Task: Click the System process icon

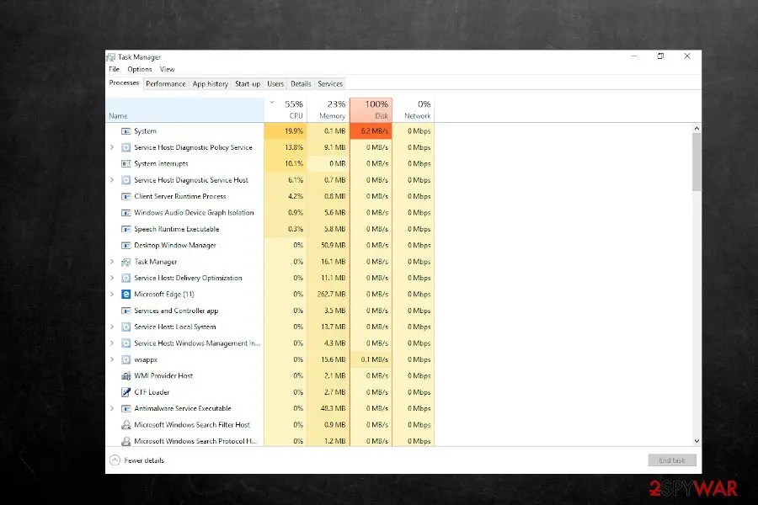Action: (x=125, y=131)
